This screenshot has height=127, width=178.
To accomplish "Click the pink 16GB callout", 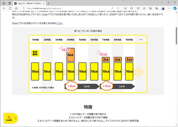I will (65, 50).
